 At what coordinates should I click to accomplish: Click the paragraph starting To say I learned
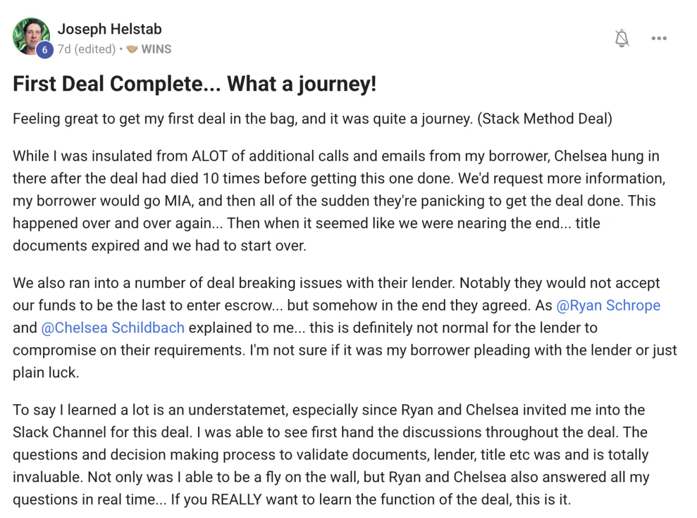pos(331,455)
